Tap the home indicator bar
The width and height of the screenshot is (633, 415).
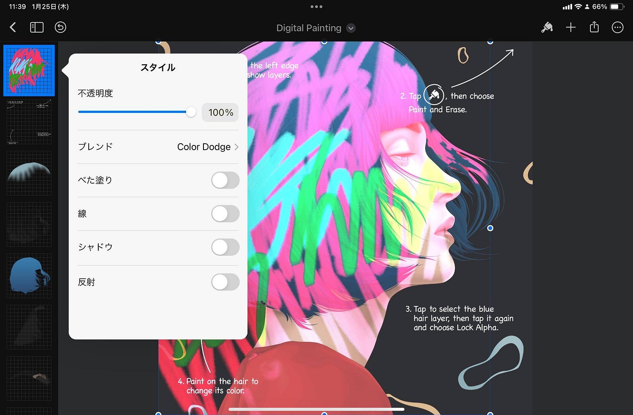click(316, 409)
